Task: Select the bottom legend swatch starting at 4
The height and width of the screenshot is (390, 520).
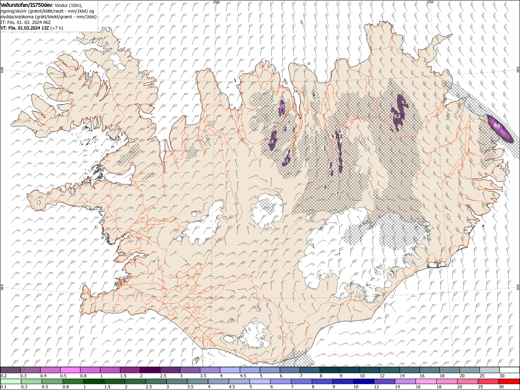Action: [x=218, y=381]
